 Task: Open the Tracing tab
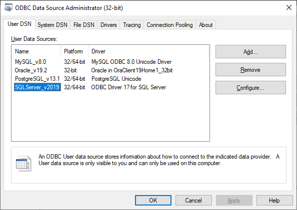click(132, 25)
